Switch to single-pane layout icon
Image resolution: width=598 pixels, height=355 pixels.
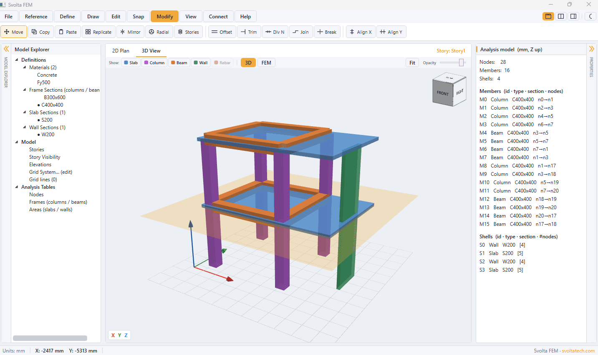(x=548, y=16)
